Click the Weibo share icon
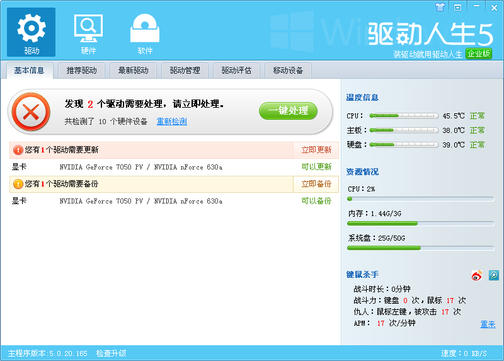 coord(477,275)
